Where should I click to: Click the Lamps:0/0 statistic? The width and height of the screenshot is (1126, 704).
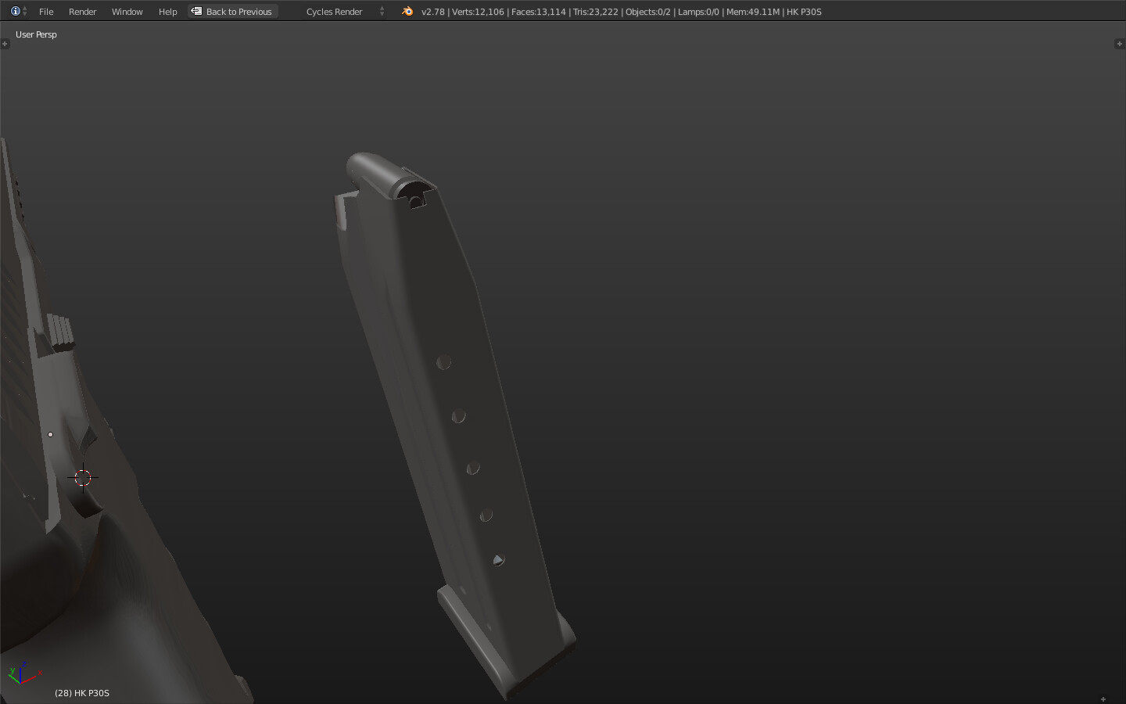point(698,12)
